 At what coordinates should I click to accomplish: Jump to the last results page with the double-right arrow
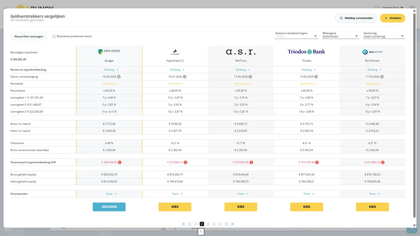(232, 224)
